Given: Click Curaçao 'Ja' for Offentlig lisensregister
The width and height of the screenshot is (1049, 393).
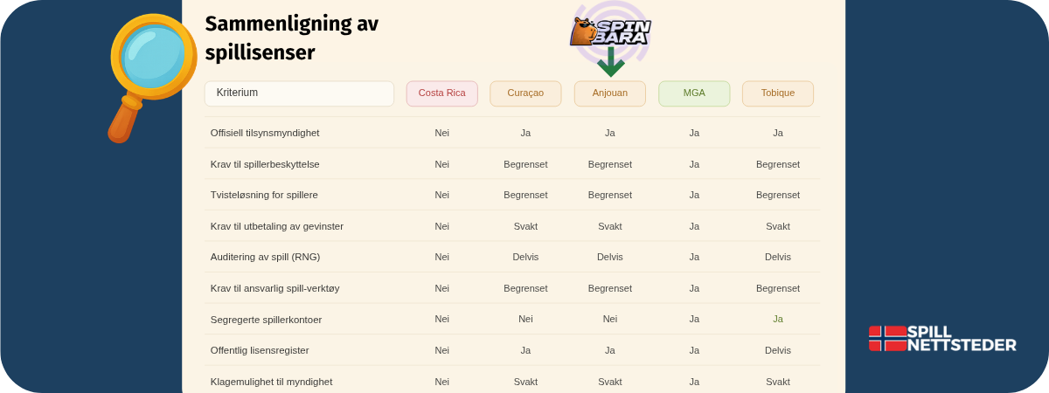Looking at the screenshot, I should coord(525,350).
